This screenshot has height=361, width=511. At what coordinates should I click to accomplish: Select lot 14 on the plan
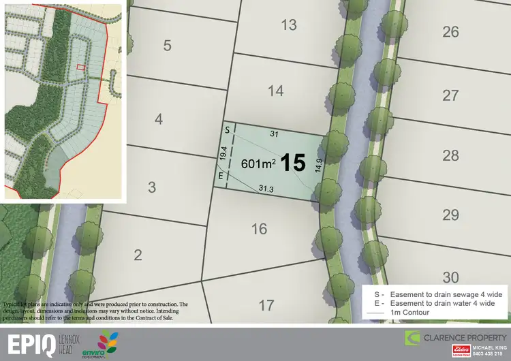click(275, 91)
